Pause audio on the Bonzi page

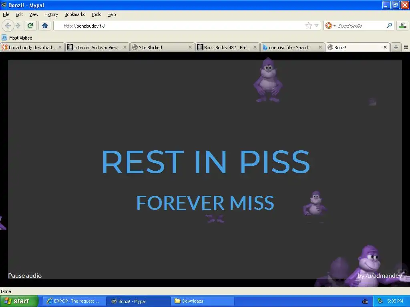[25, 276]
